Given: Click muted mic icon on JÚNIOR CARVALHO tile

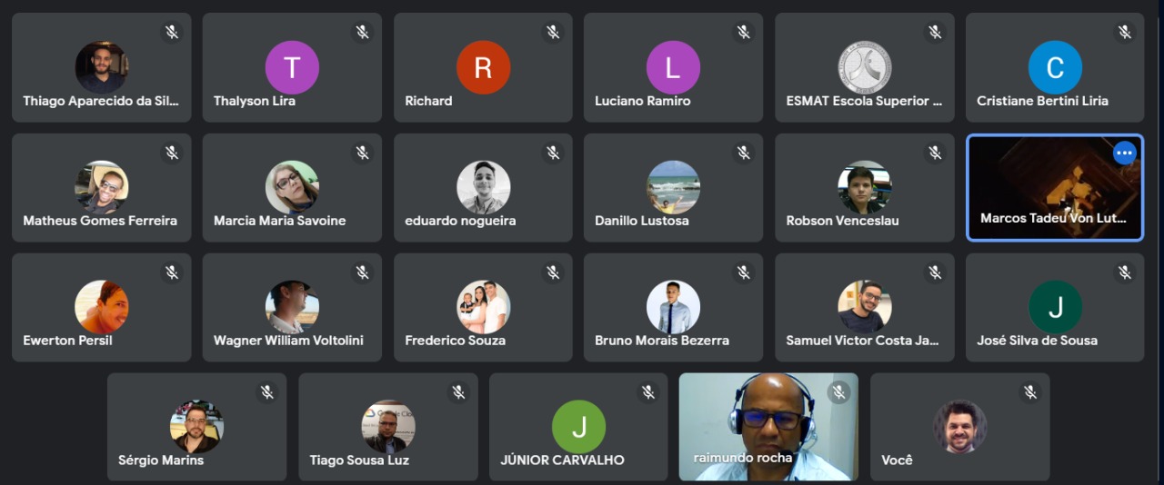Looking at the screenshot, I should pyautogui.click(x=648, y=392).
